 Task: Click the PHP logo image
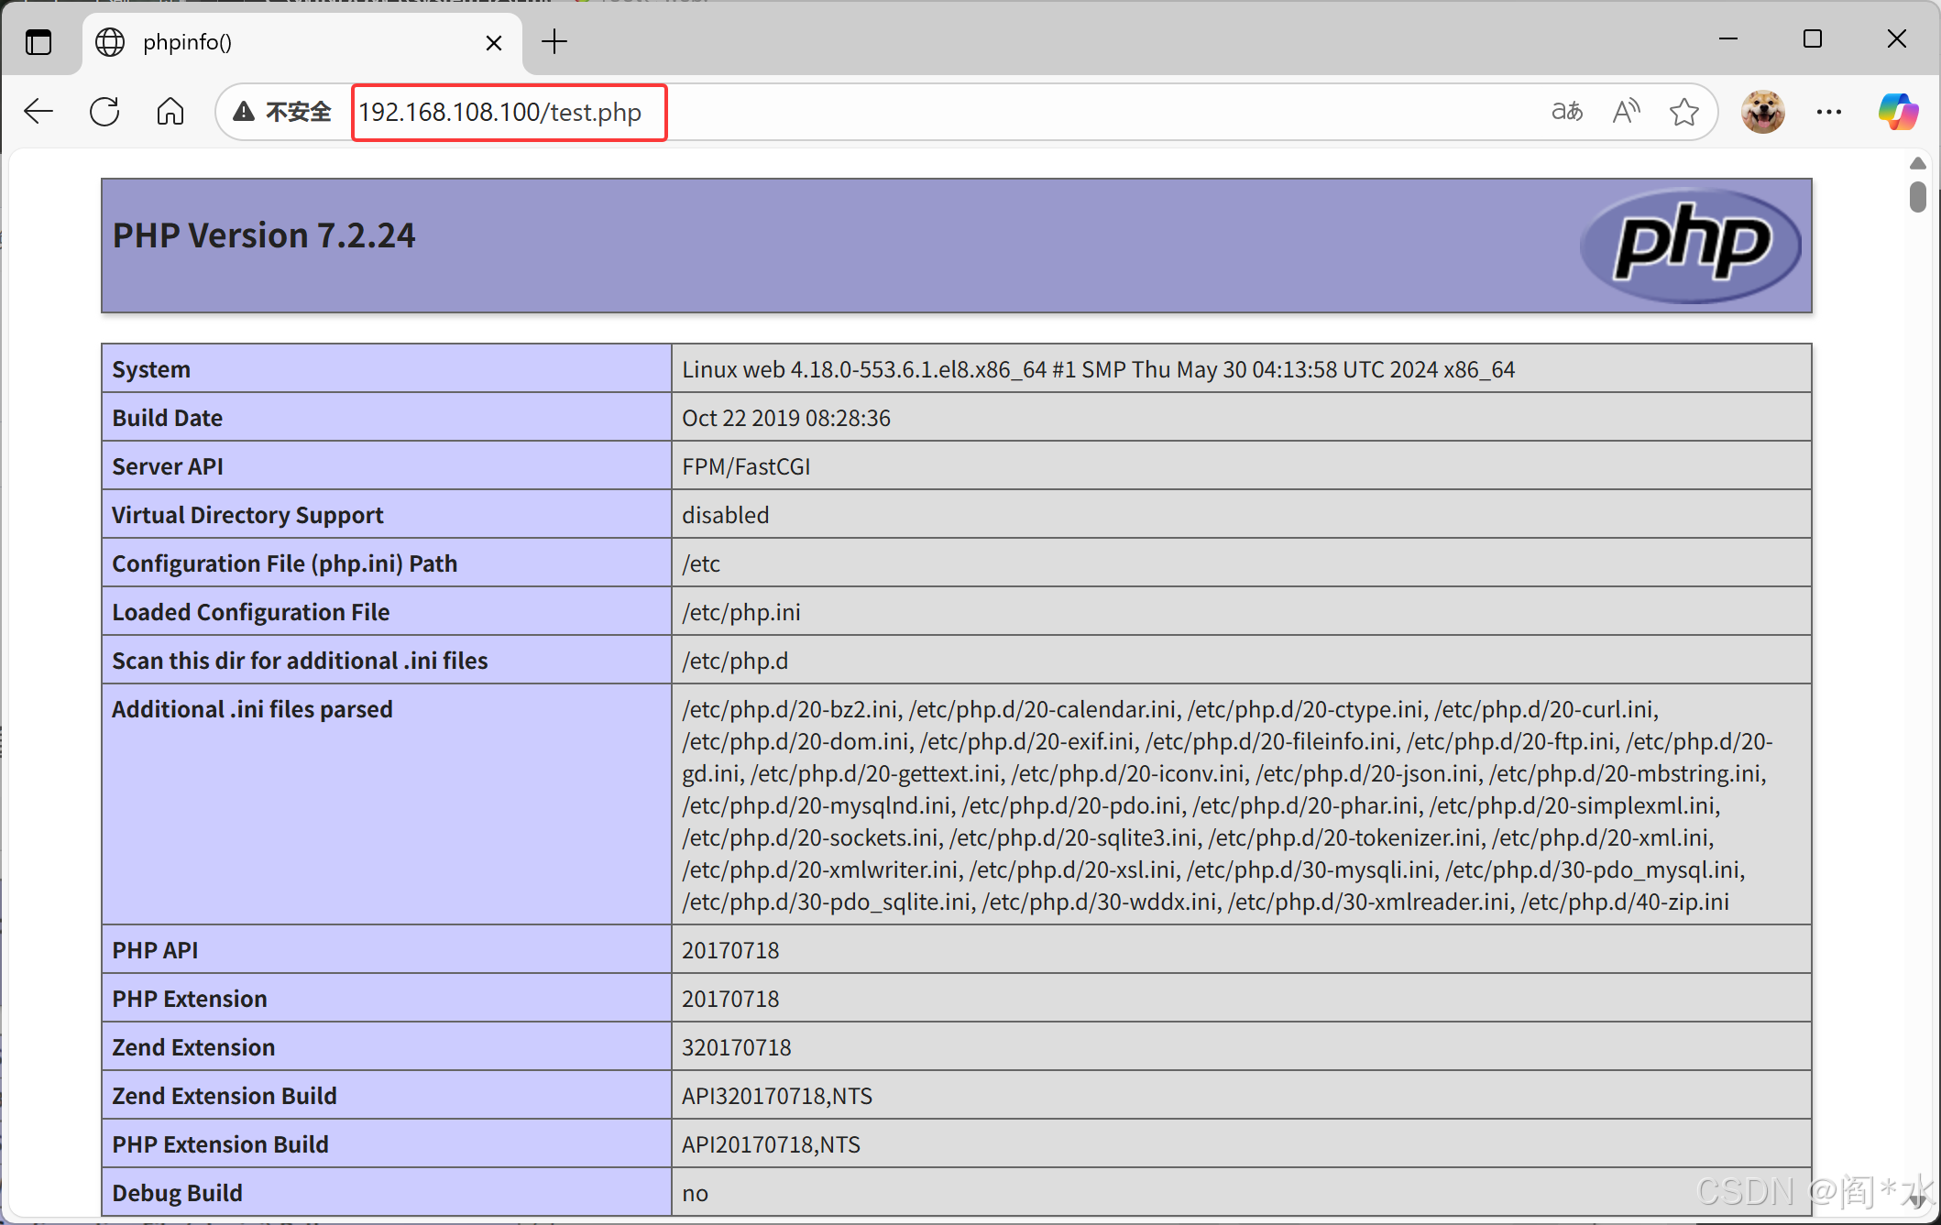click(1691, 245)
